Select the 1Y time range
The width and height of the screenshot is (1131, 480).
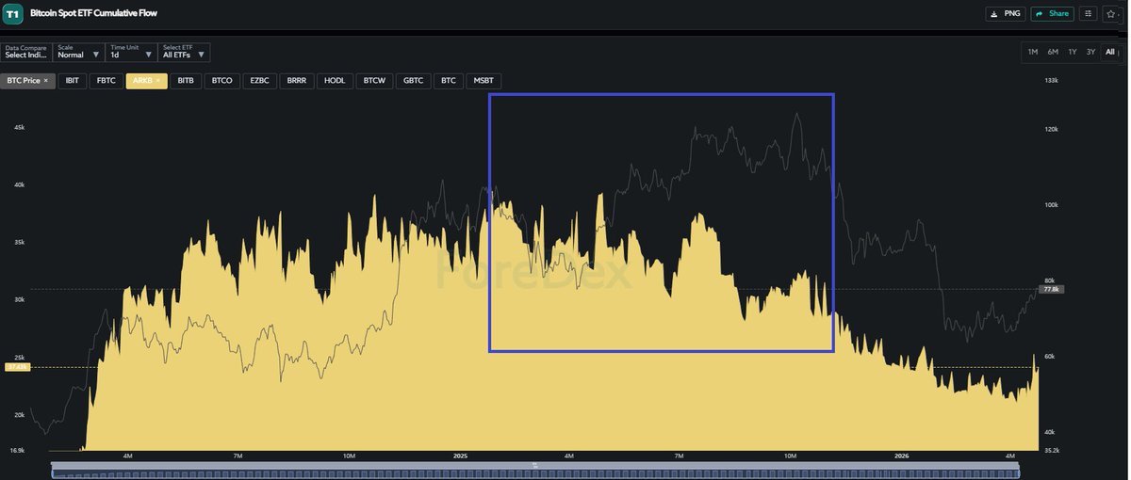tap(1072, 52)
